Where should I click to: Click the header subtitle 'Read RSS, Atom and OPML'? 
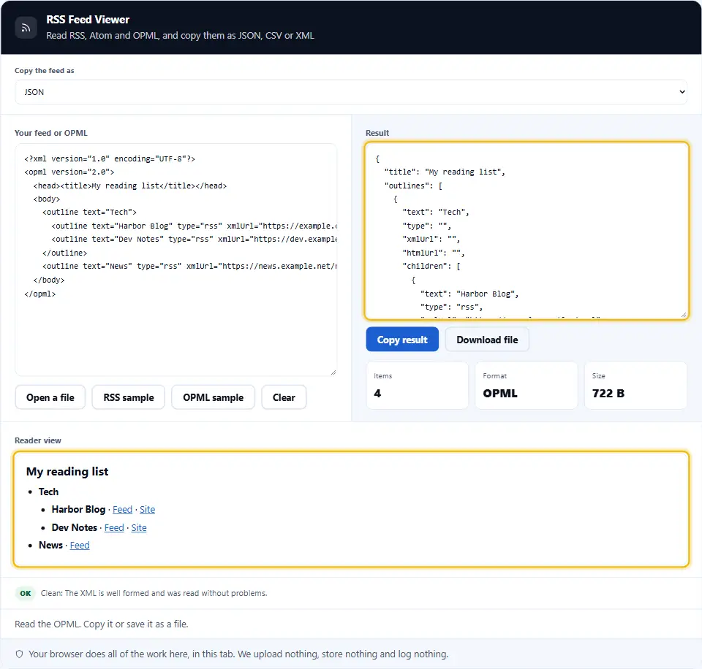[180, 35]
